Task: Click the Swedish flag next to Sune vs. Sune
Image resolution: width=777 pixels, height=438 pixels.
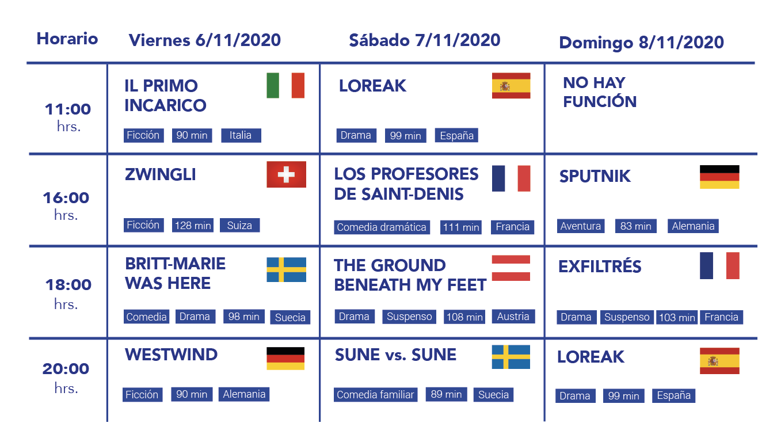Action: [511, 357]
